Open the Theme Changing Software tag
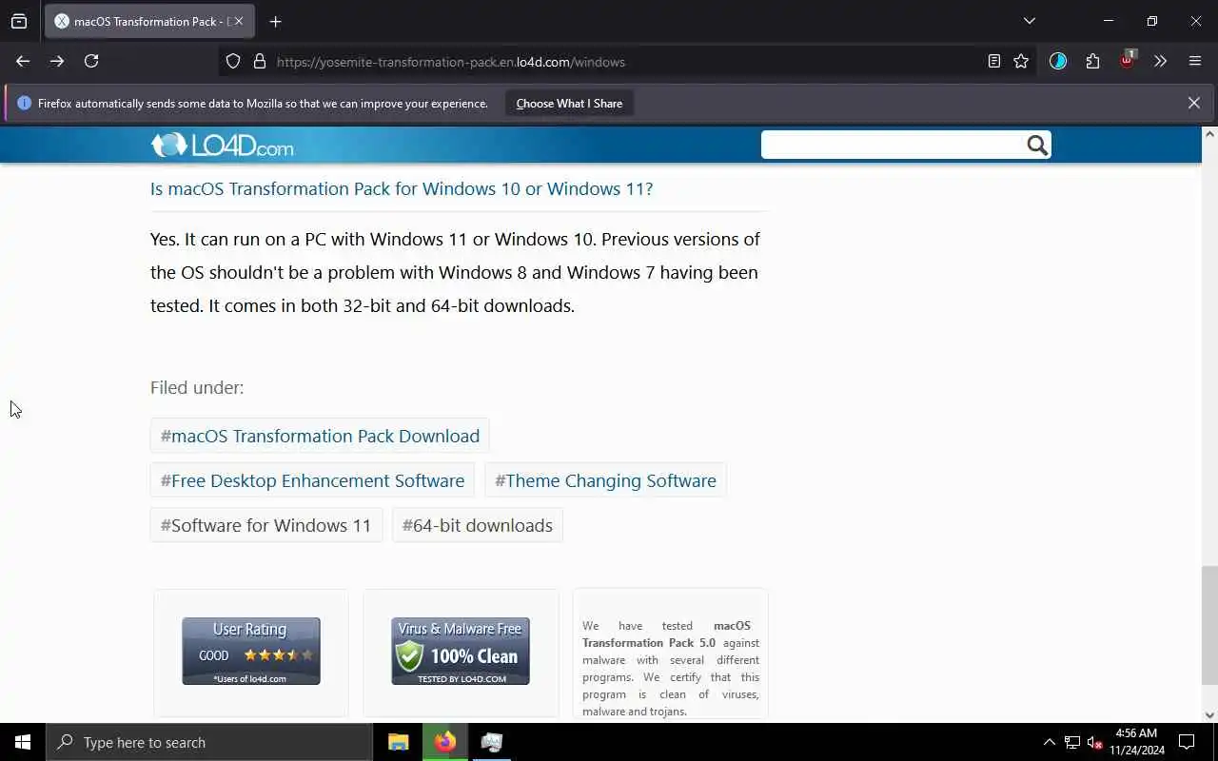This screenshot has width=1218, height=761. (x=605, y=480)
